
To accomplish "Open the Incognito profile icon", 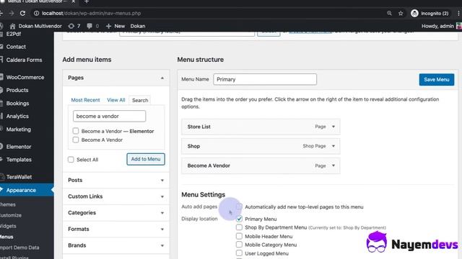I will click(414, 13).
